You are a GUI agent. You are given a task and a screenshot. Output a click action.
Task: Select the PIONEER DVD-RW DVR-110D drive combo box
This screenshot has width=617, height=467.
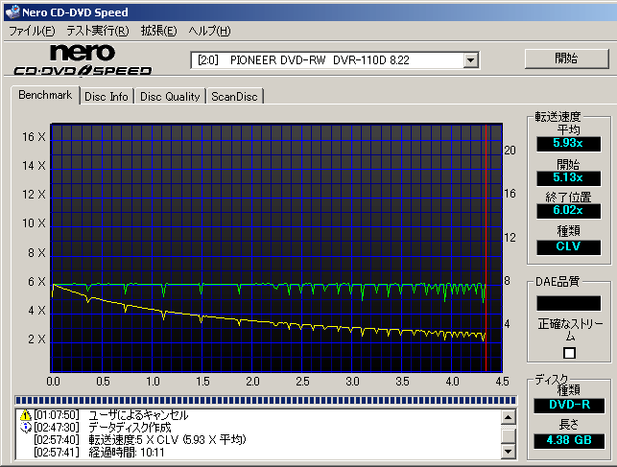pos(335,60)
